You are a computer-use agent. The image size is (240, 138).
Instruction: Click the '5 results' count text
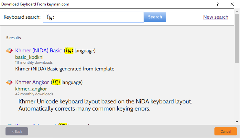pyautogui.click(x=14, y=38)
